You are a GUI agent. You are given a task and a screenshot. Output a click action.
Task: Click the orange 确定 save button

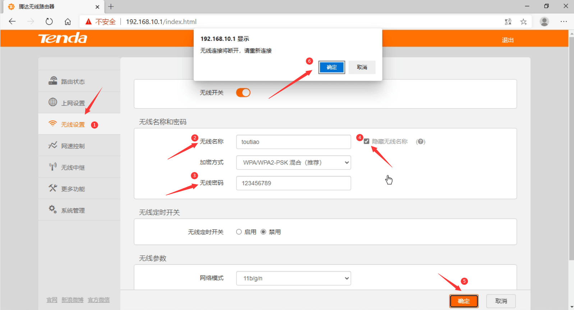(x=464, y=301)
